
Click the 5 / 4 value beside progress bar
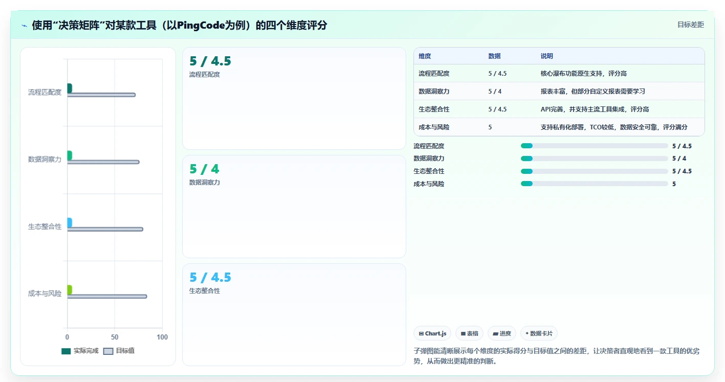point(679,159)
